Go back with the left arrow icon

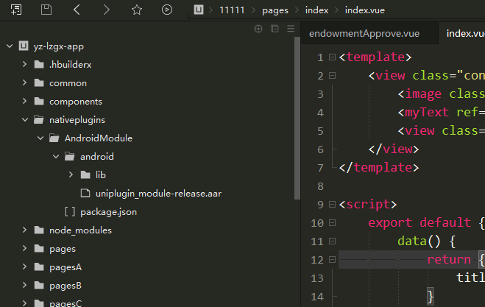77,10
